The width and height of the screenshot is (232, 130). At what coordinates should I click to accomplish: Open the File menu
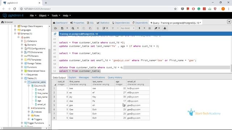pos(33,16)
